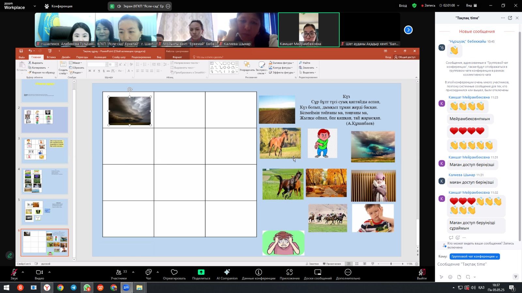The image size is (522, 293).
Task: Show next video participants with arrow
Action: click(408, 30)
